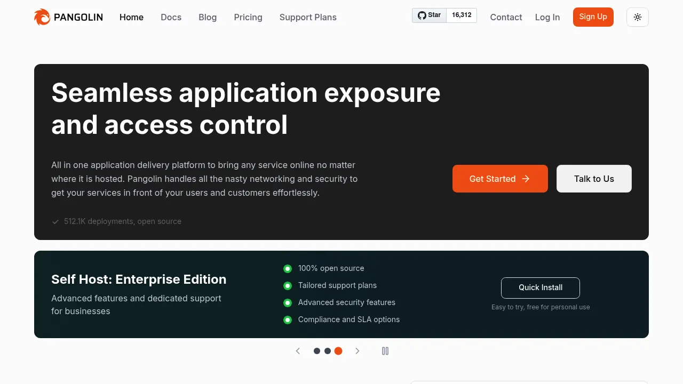Go to the Blog page
Image resolution: width=683 pixels, height=384 pixels.
[x=208, y=17]
